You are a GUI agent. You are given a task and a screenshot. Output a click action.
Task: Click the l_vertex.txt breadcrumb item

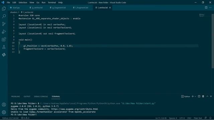click(27, 12)
